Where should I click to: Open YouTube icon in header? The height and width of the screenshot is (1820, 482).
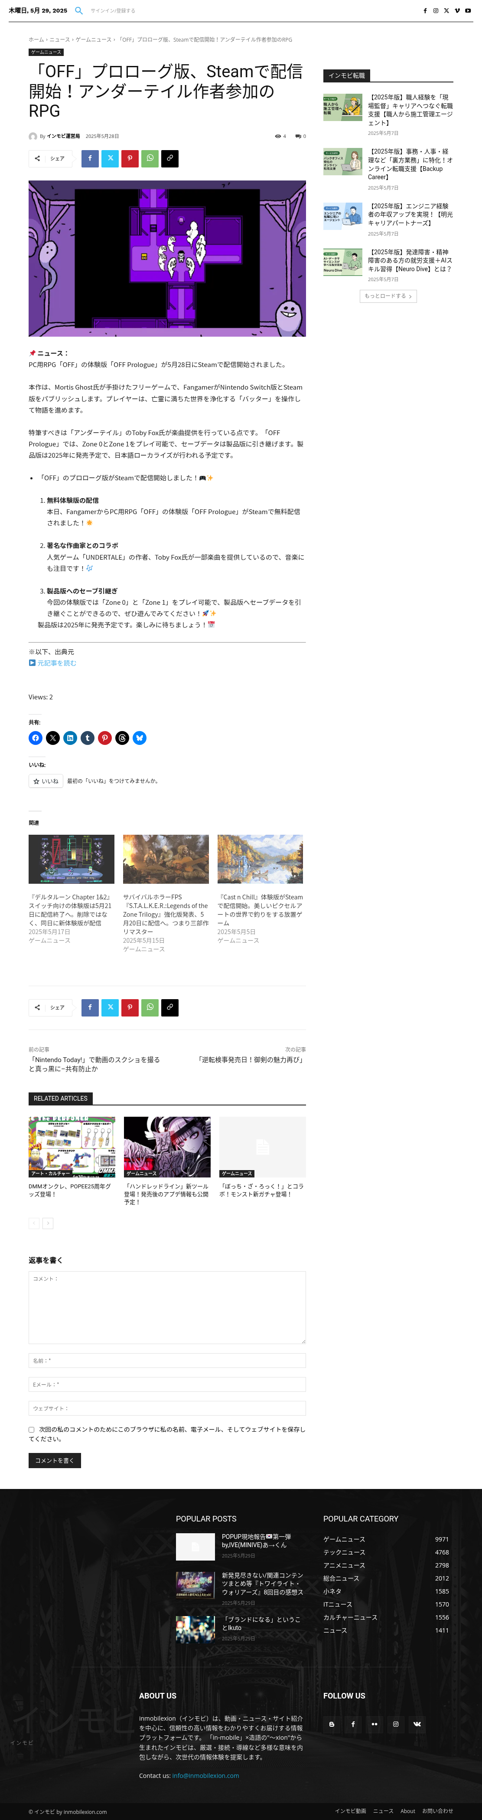(x=467, y=10)
